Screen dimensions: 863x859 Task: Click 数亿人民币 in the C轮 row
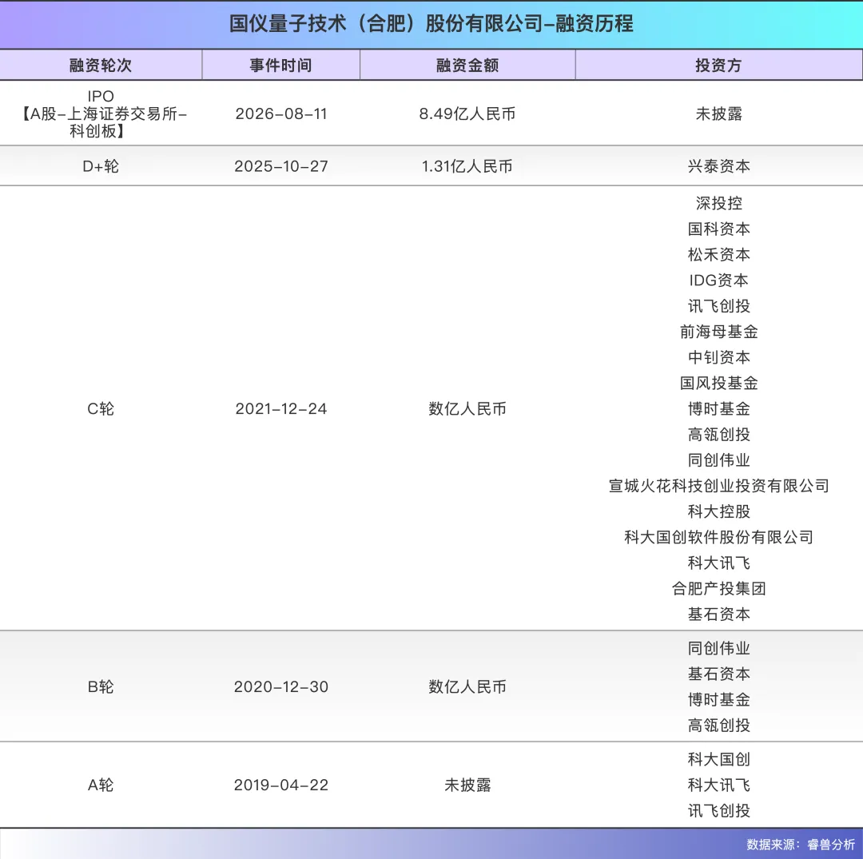(x=467, y=409)
